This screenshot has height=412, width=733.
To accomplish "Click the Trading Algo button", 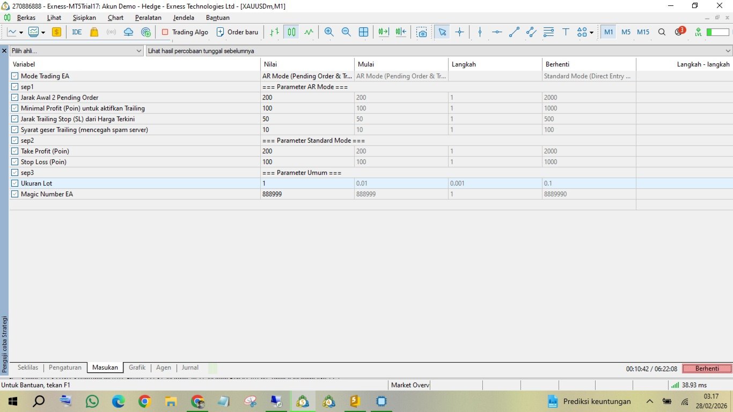I will pos(185,32).
